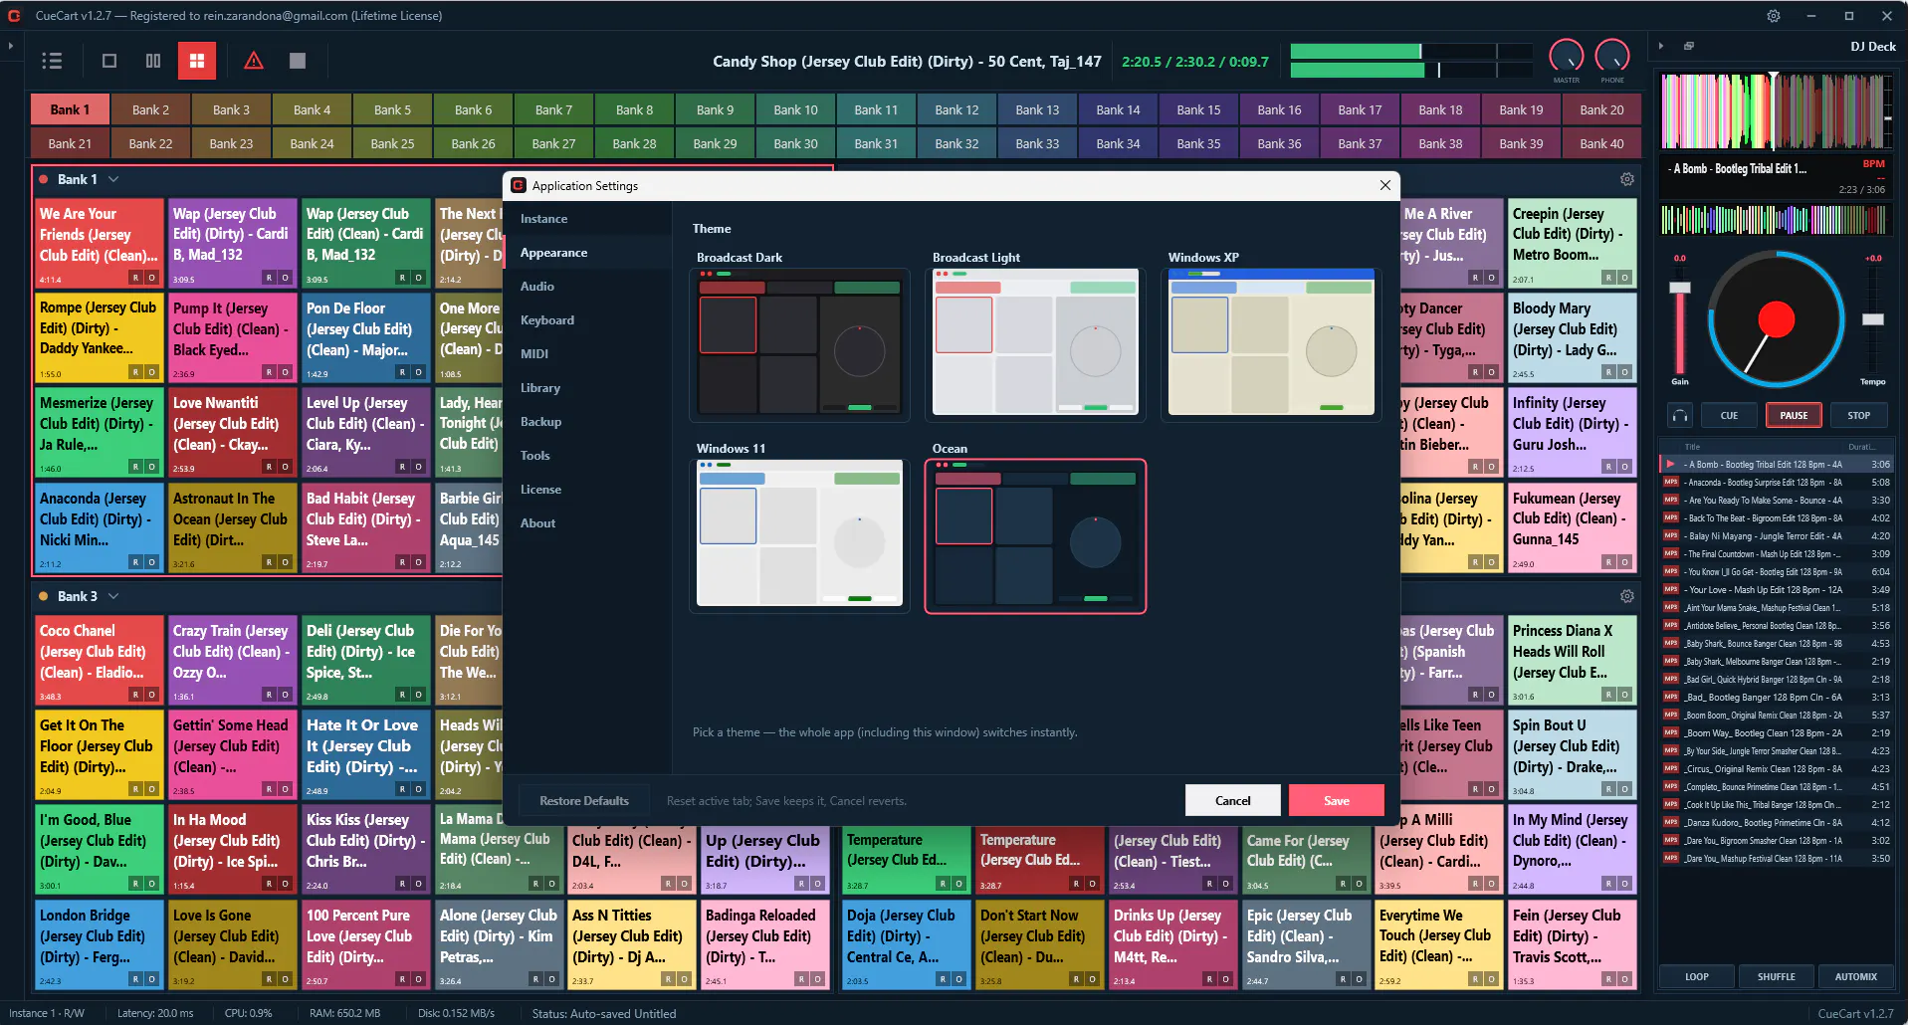Enable AUTOMIX in the DJ Deck
Image resolution: width=1908 pixels, height=1025 pixels.
(1855, 976)
